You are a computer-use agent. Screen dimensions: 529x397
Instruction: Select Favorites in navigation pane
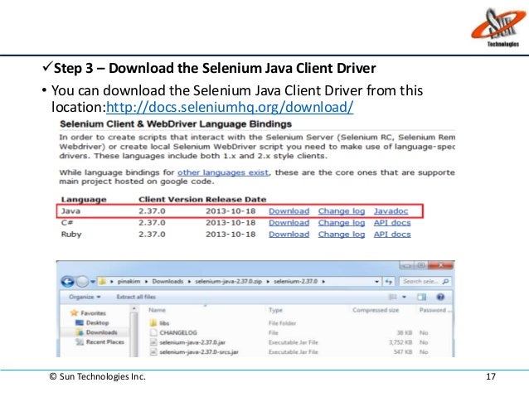coord(93,313)
